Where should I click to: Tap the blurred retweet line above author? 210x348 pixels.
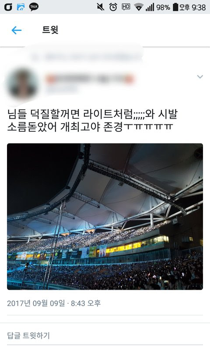(87, 57)
